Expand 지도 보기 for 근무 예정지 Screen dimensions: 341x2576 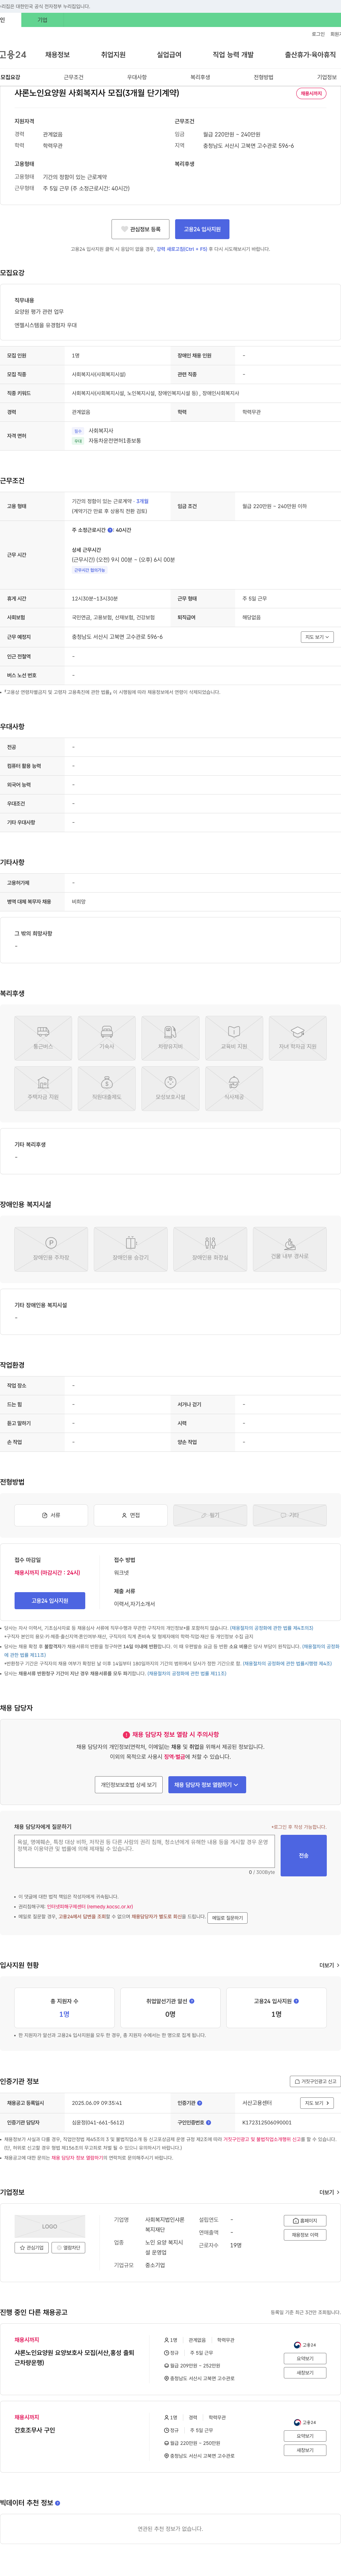pyautogui.click(x=317, y=637)
